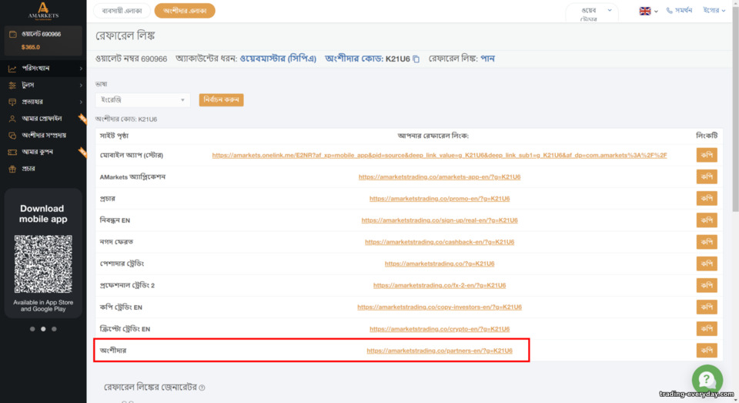
Task: Copy the কপি ট্রেডিং EN referral link
Action: [x=707, y=307]
